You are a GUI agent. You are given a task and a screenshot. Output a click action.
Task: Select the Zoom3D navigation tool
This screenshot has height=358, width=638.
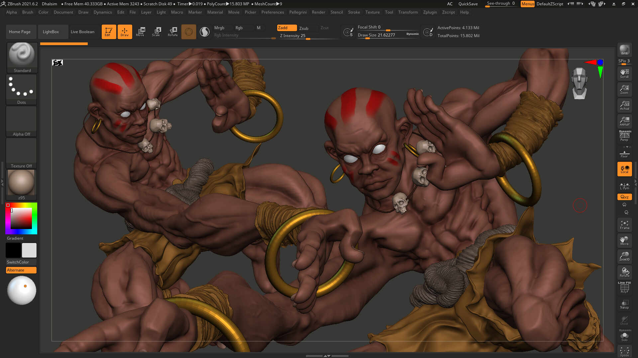(624, 256)
